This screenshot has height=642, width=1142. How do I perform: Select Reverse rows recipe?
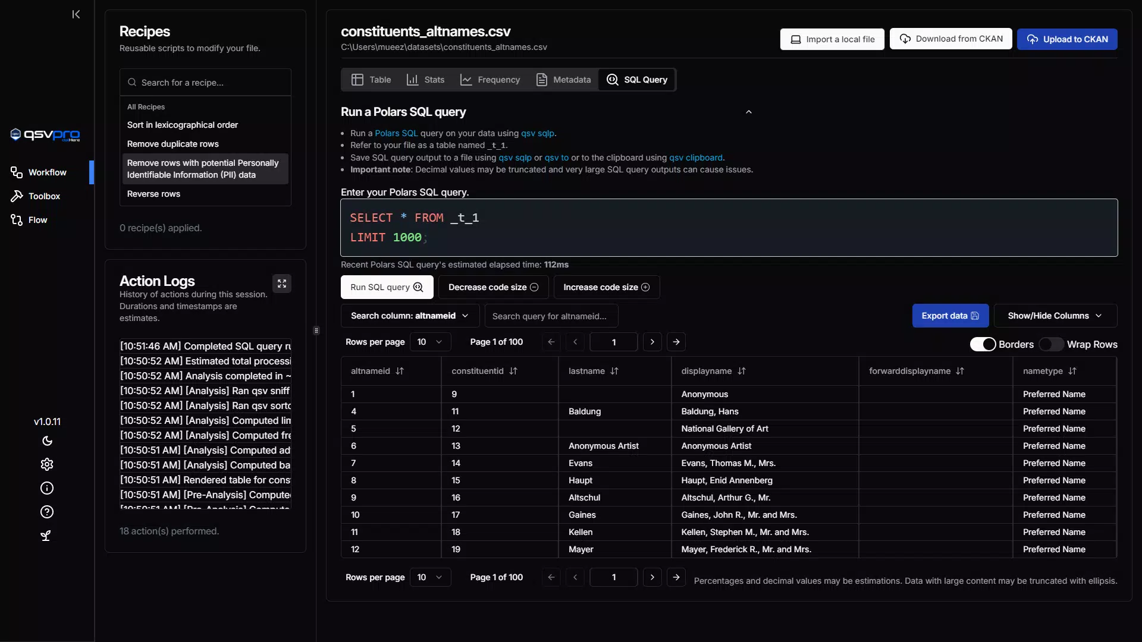(x=205, y=194)
